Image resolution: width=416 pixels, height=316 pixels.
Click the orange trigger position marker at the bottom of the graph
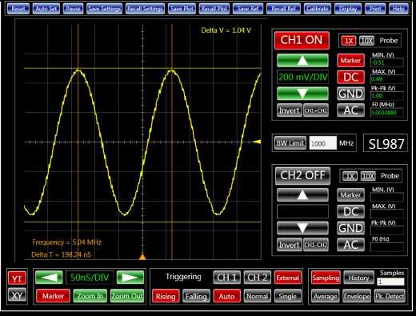[x=142, y=257]
